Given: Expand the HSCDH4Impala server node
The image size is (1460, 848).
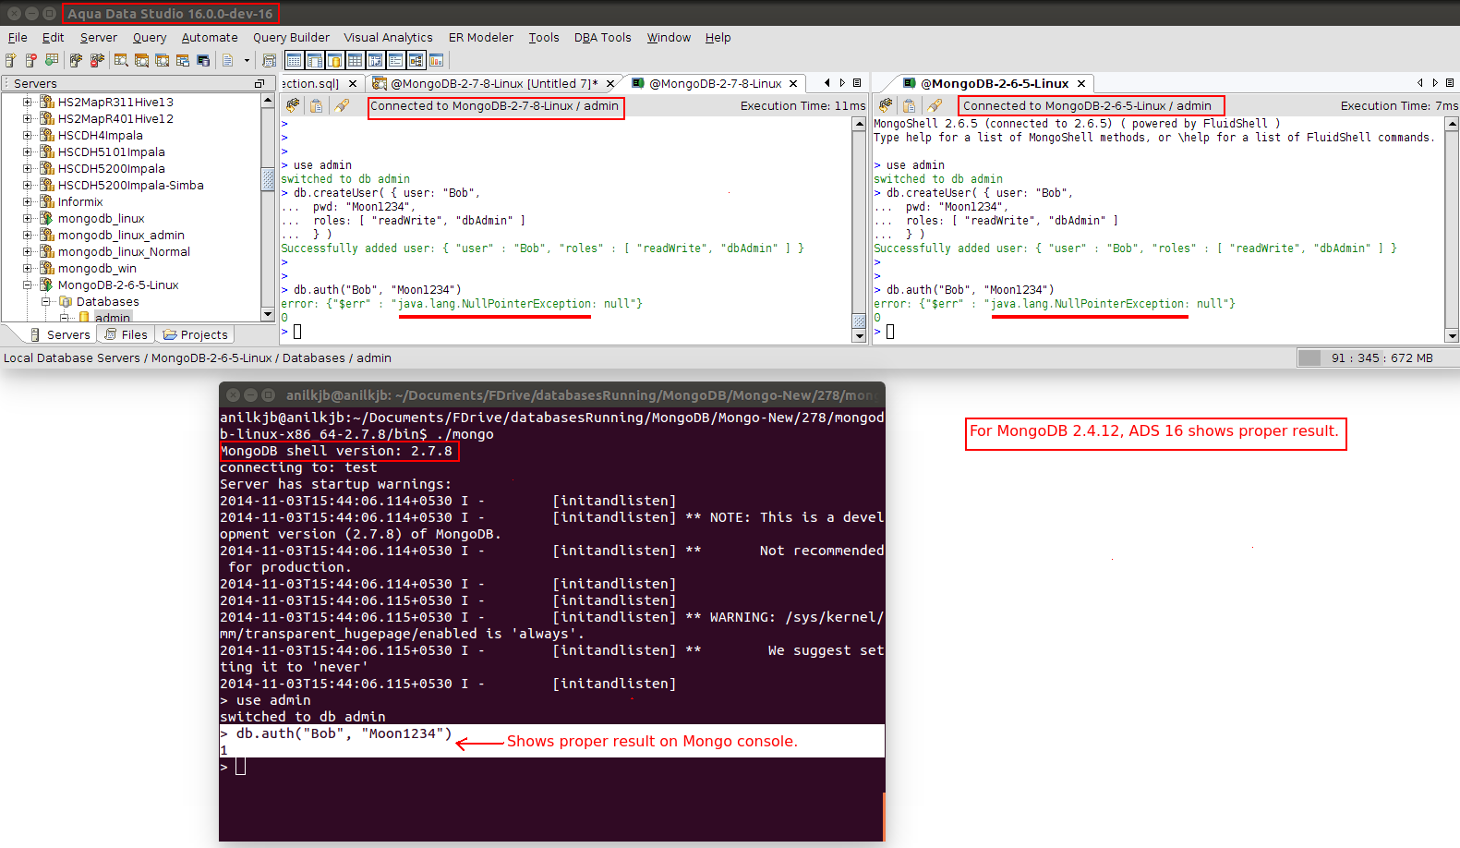Looking at the screenshot, I should tap(28, 136).
